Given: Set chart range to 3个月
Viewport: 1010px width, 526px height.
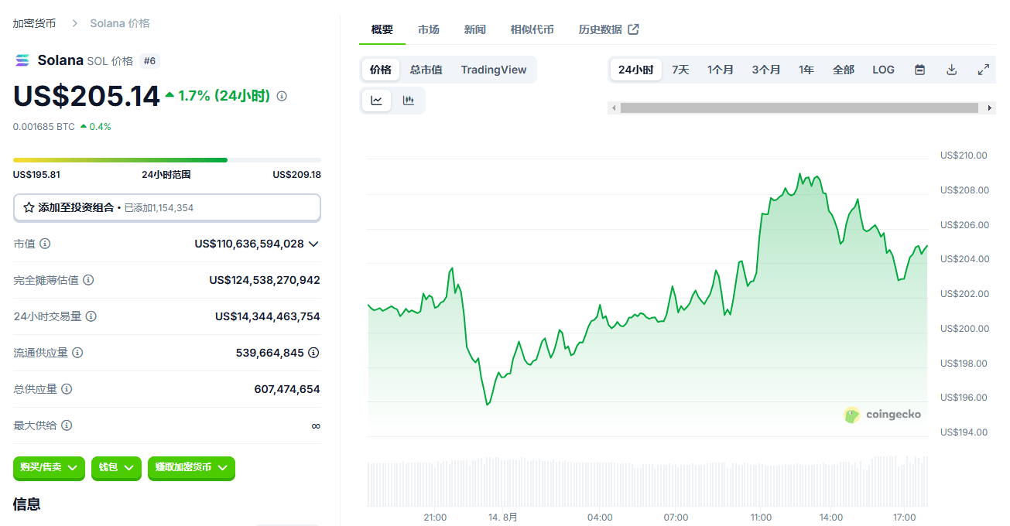Looking at the screenshot, I should [x=766, y=70].
